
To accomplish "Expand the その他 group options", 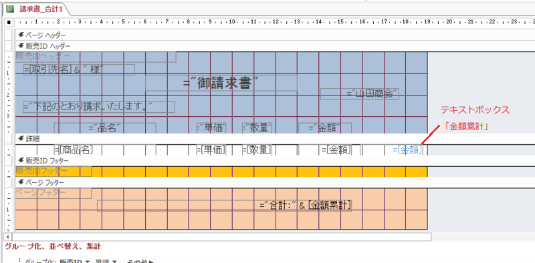I will click(x=140, y=262).
